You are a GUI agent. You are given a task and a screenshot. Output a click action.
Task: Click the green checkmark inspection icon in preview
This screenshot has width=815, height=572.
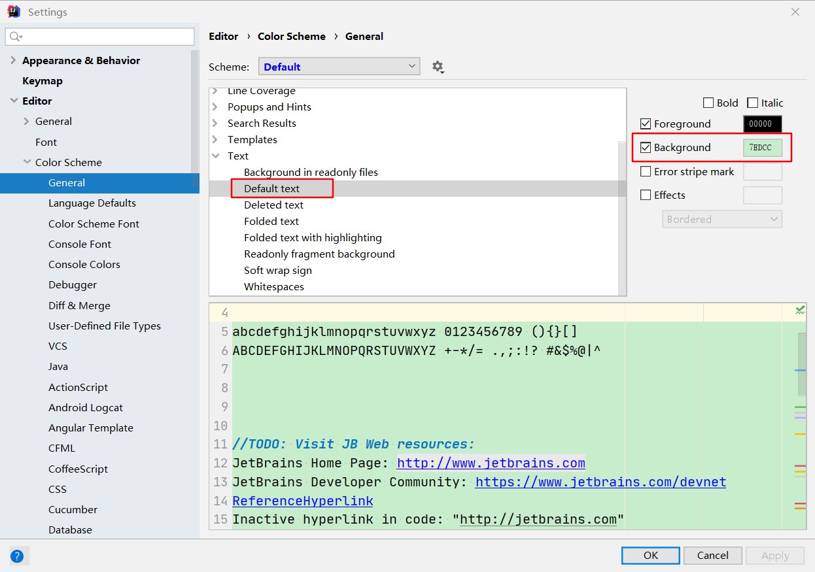coord(799,311)
